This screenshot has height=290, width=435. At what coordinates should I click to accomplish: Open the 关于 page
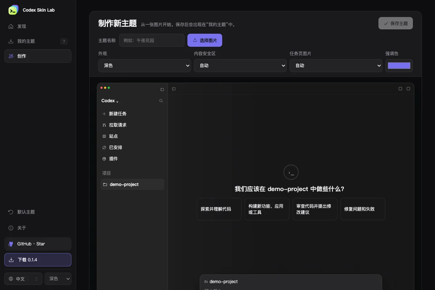tap(38, 228)
